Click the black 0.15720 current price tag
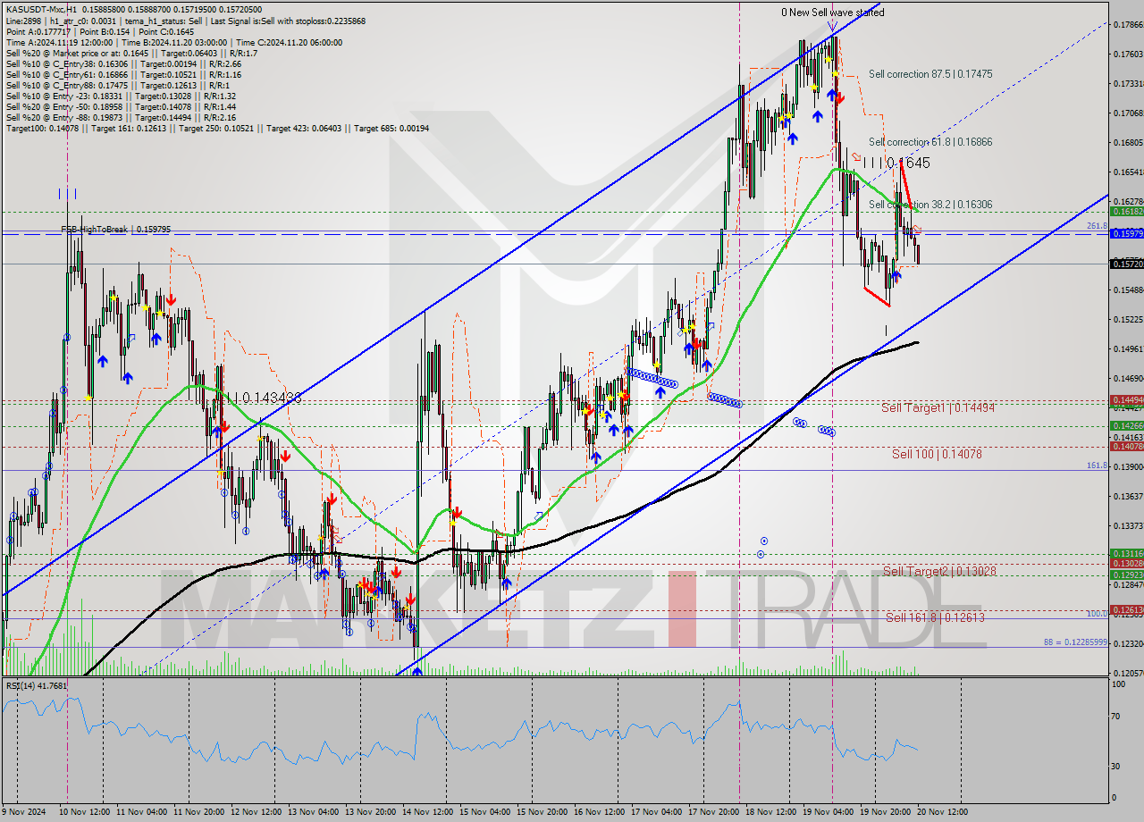This screenshot has width=1144, height=822. click(1126, 264)
